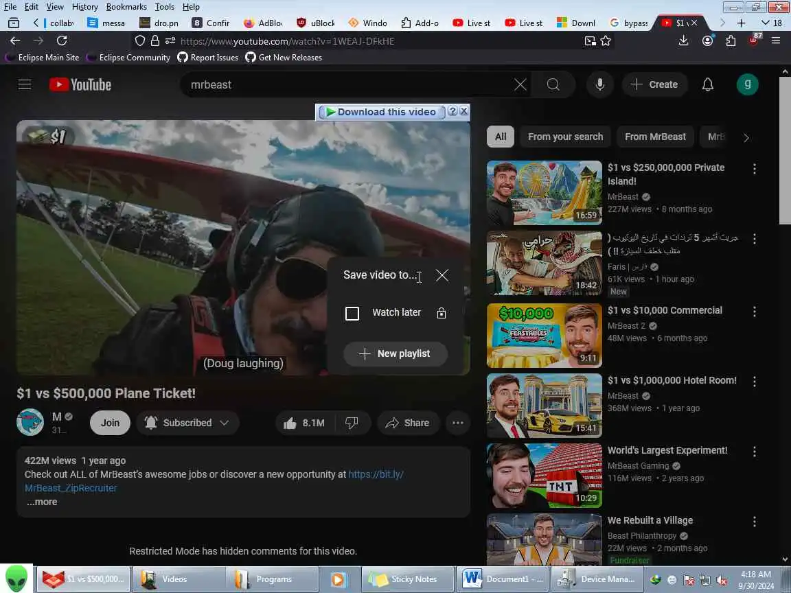Open options for World's Largest Experiment
This screenshot has height=593, width=791.
tap(754, 452)
